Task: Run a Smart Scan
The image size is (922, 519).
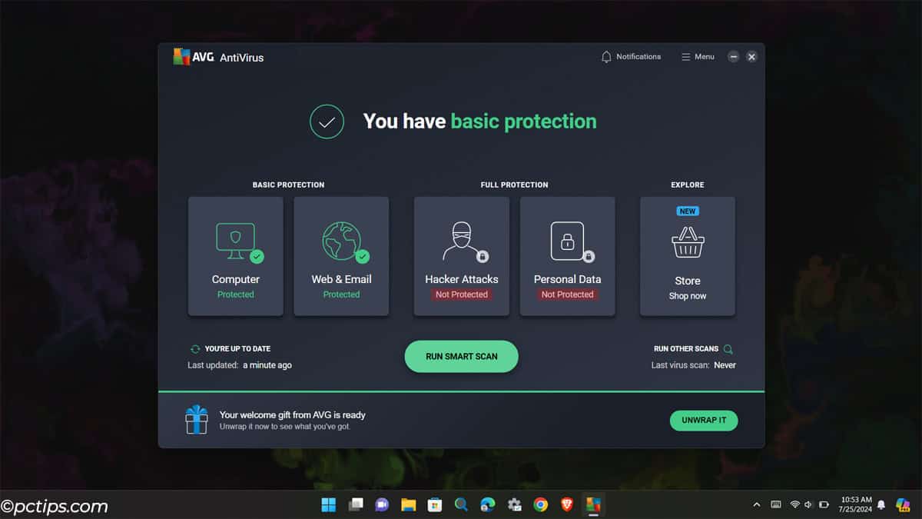Action: click(x=461, y=356)
